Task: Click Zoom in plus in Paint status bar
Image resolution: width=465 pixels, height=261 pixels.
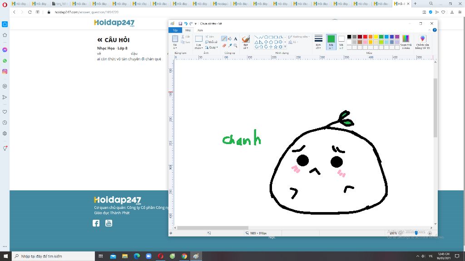Action: pos(430,233)
